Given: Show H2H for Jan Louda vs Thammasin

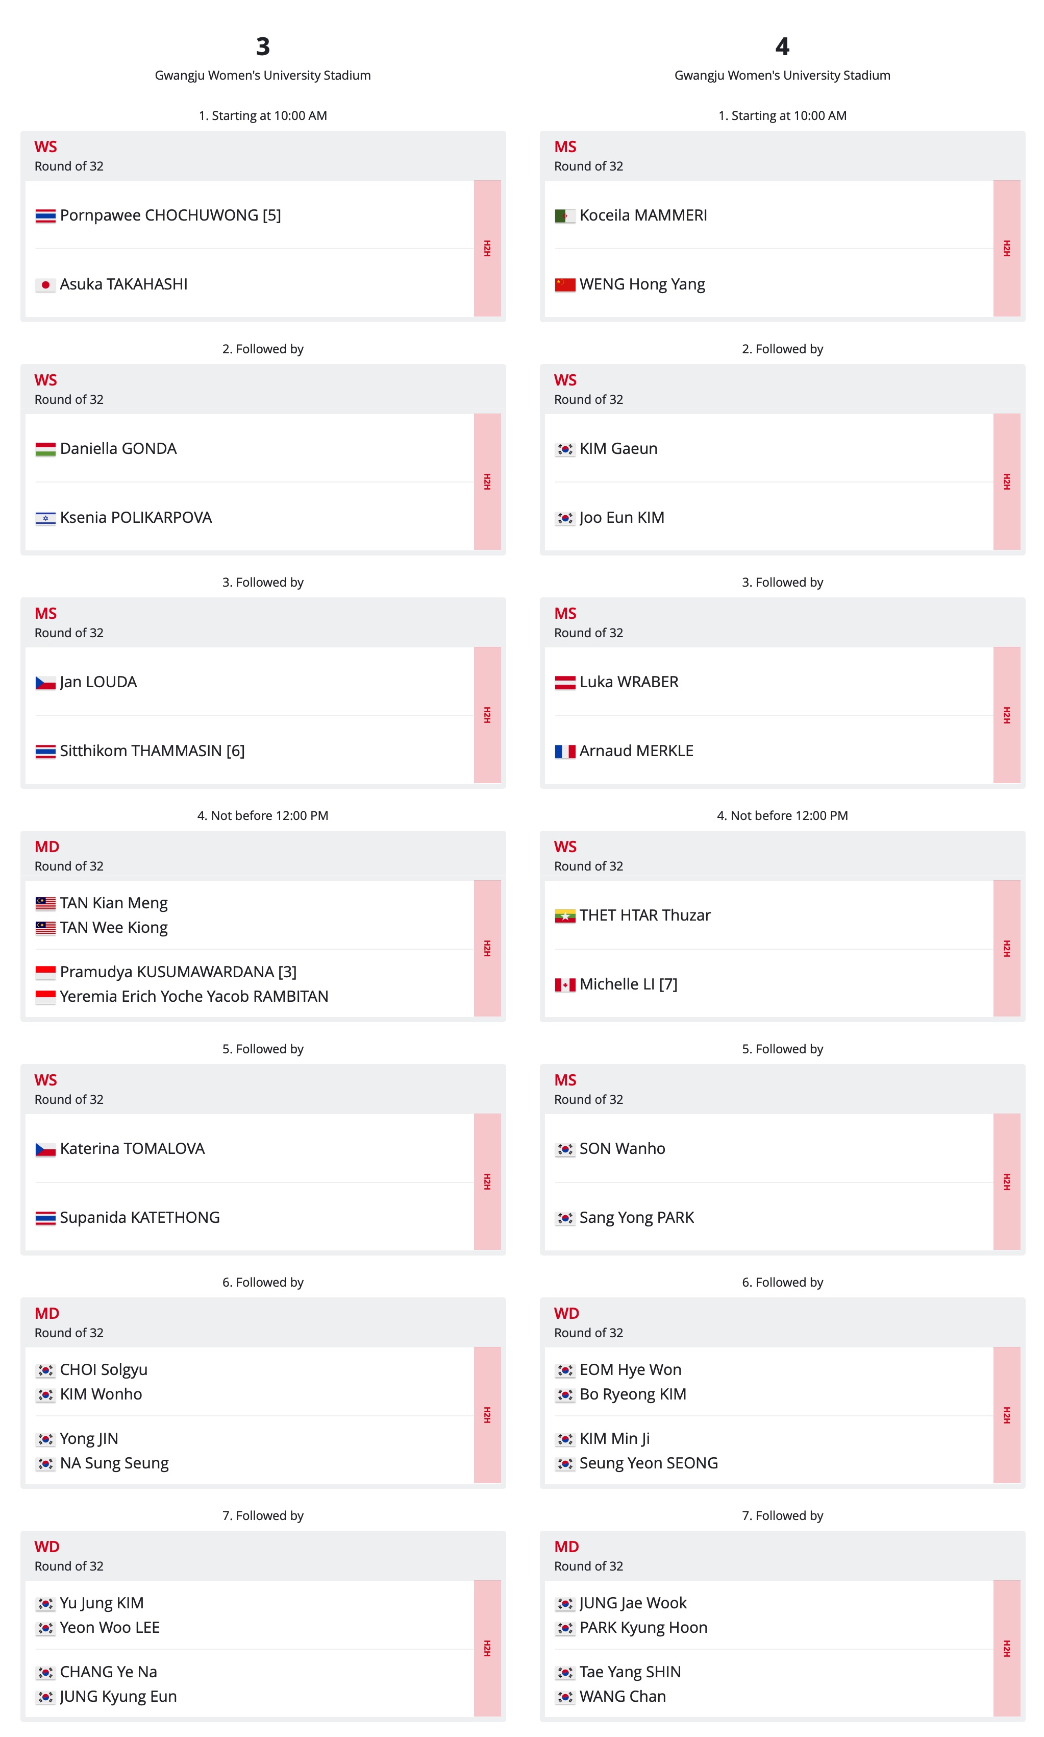Looking at the screenshot, I should click(487, 715).
